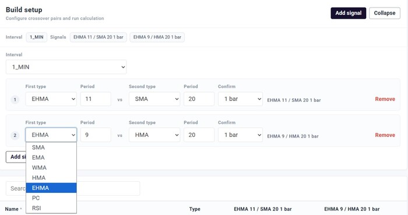Choose HMA from the open dropdown list
The width and height of the screenshot is (408, 215).
tap(51, 178)
